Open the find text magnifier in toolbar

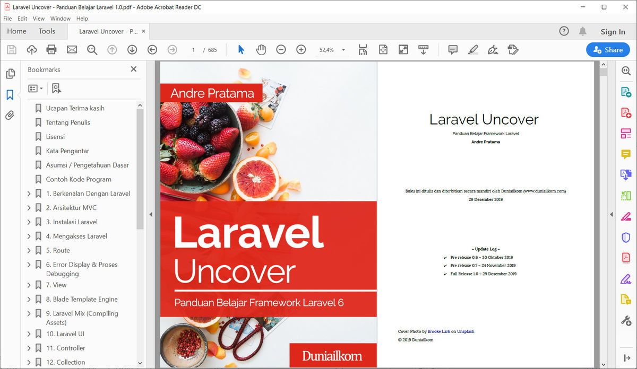[x=92, y=50]
